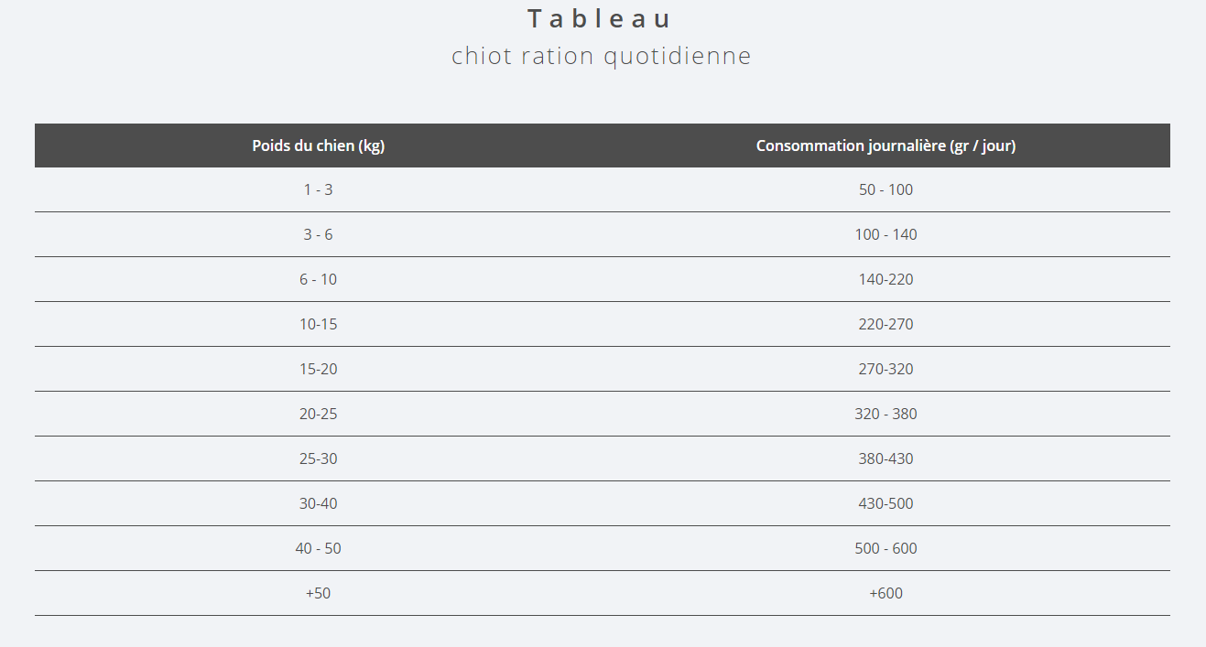Image resolution: width=1206 pixels, height=647 pixels.
Task: Click the '220-270' consumption value
Action: [x=886, y=324]
